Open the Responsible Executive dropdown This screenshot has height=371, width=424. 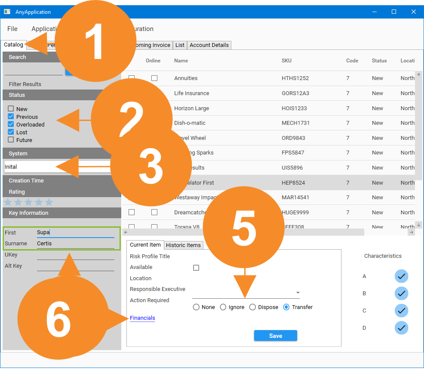(x=298, y=293)
